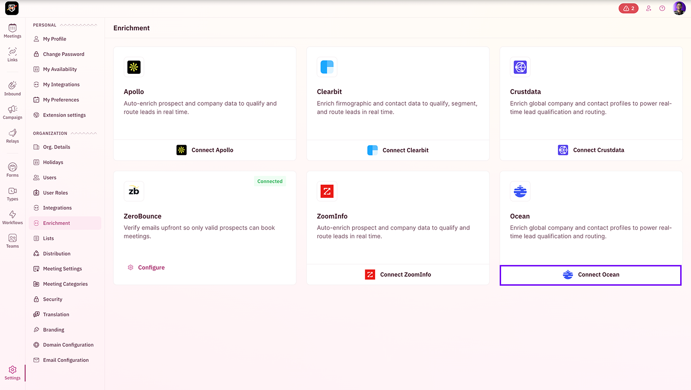
Task: Click the Connected badge on ZeroBounce
Action: tap(270, 181)
